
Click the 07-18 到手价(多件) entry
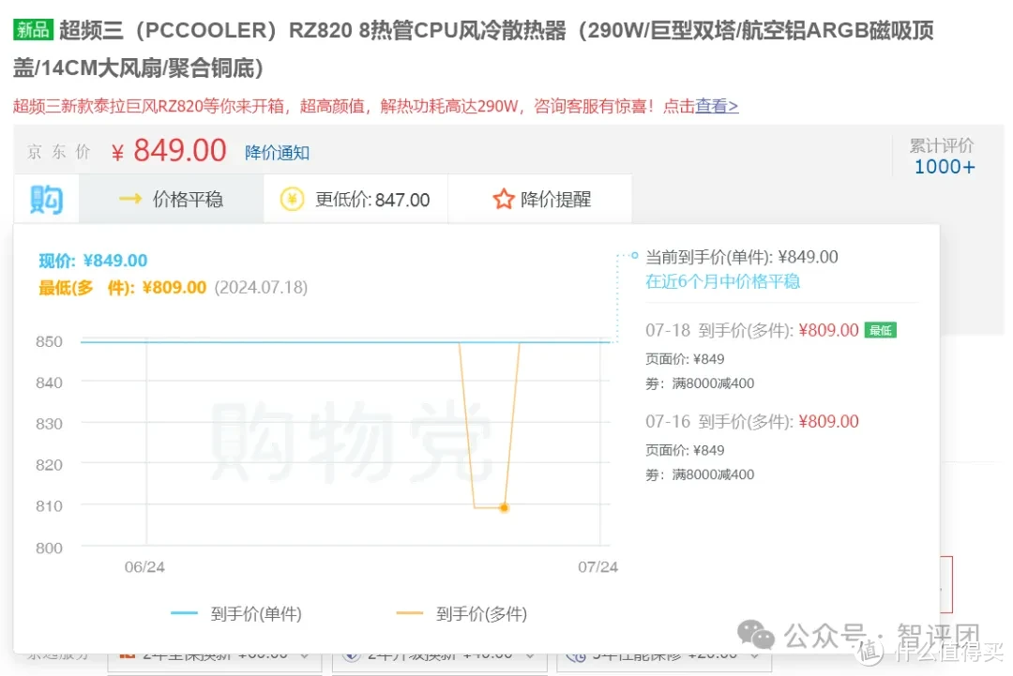pyautogui.click(x=752, y=331)
